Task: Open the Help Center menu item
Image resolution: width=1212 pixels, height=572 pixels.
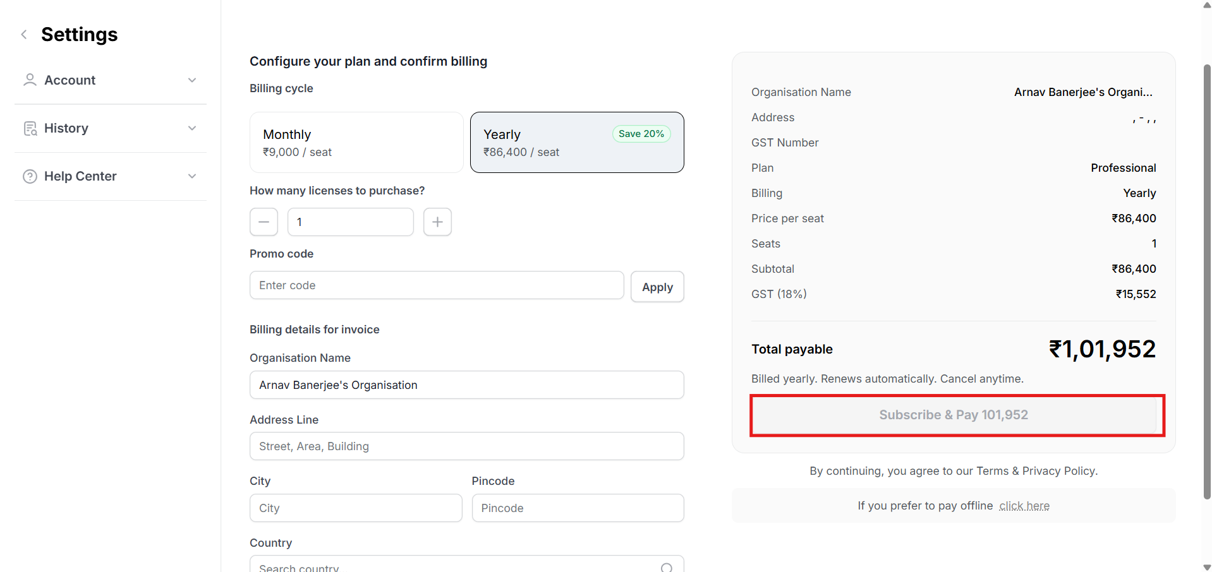Action: pyautogui.click(x=80, y=176)
